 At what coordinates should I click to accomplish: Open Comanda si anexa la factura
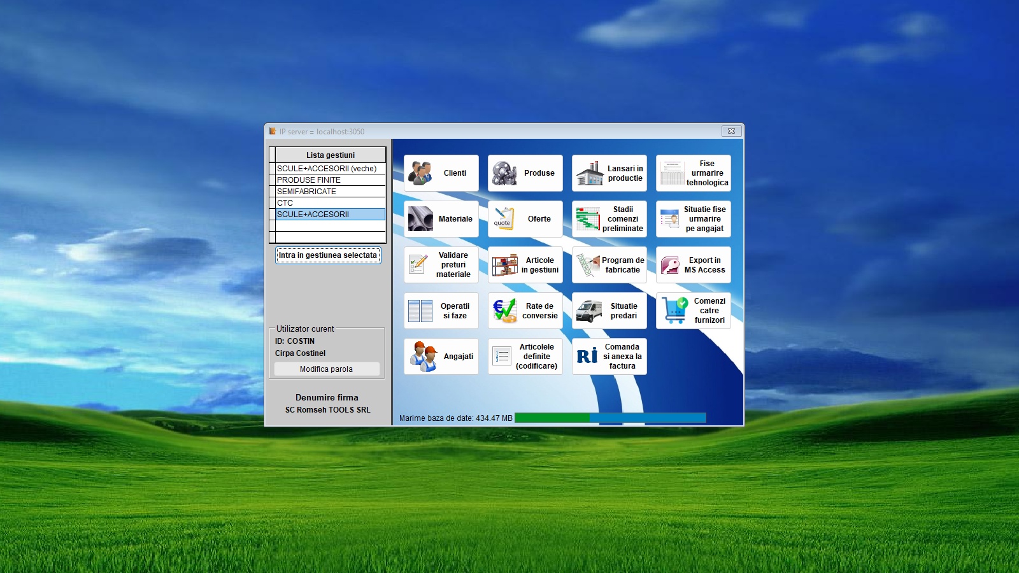pos(609,357)
